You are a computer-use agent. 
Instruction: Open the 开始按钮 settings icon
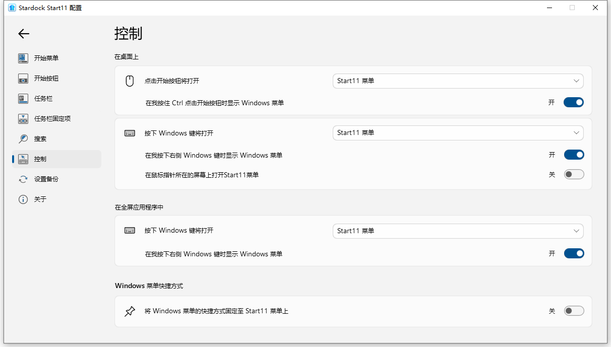(x=23, y=78)
